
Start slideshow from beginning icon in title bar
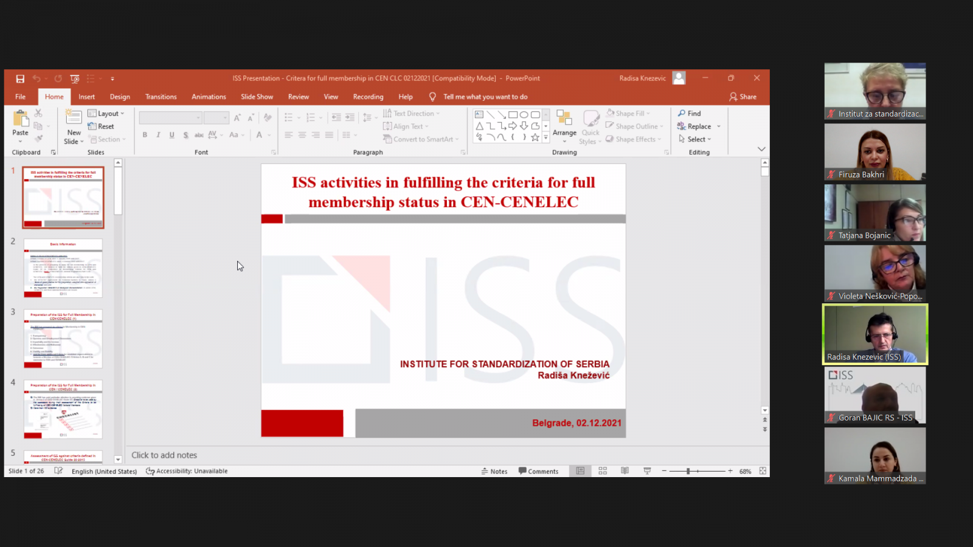(x=75, y=78)
